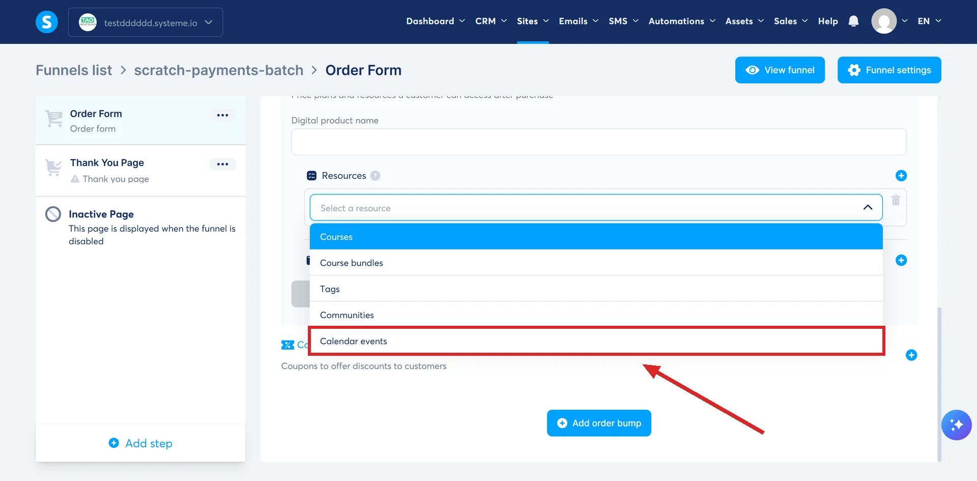Click the Resources help question mark icon
977x481 pixels.
click(375, 176)
